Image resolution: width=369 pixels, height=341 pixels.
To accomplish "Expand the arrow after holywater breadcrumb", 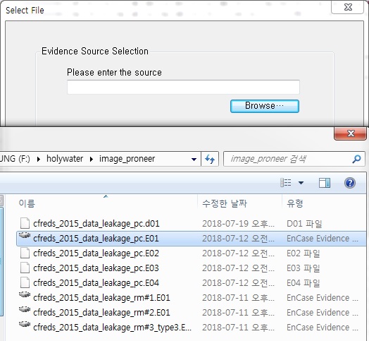I will tap(92, 160).
